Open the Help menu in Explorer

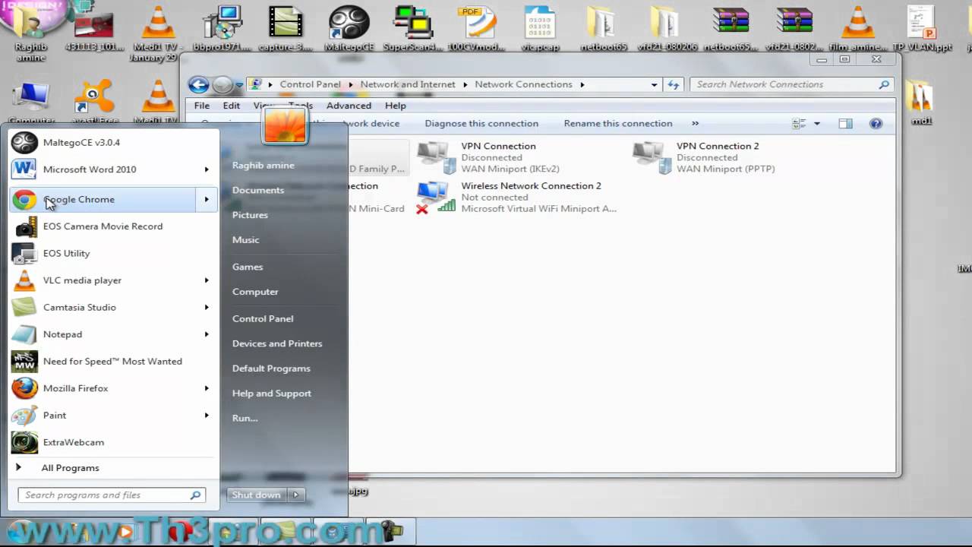[395, 106]
